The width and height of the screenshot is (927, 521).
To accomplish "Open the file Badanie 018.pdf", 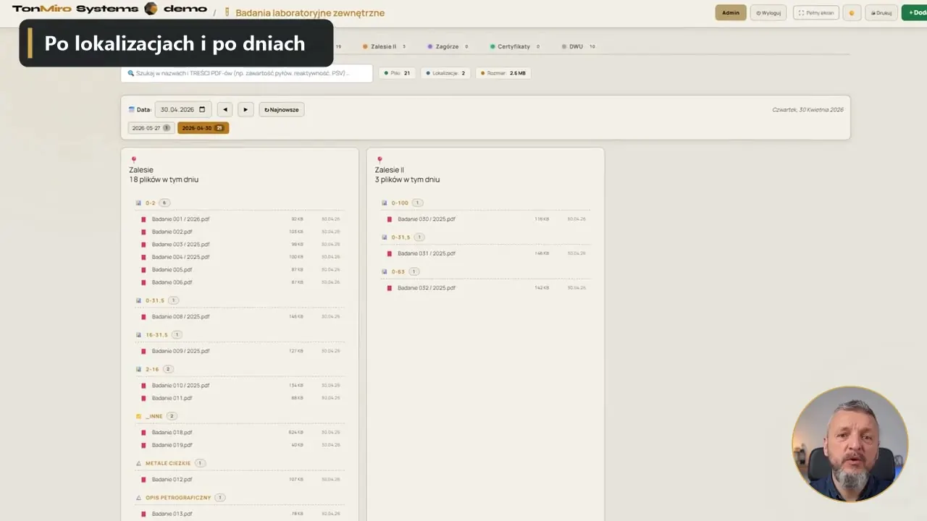I will (172, 432).
